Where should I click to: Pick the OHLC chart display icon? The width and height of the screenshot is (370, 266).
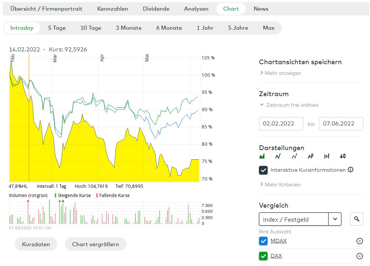tap(327, 156)
